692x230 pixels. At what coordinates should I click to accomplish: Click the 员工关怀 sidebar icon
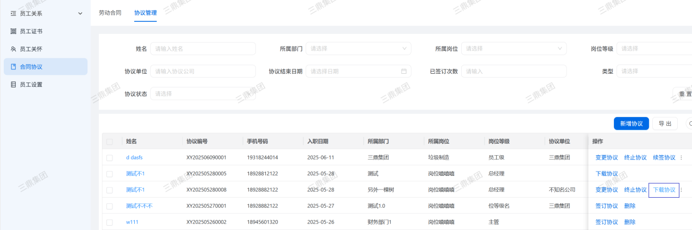[x=14, y=49]
